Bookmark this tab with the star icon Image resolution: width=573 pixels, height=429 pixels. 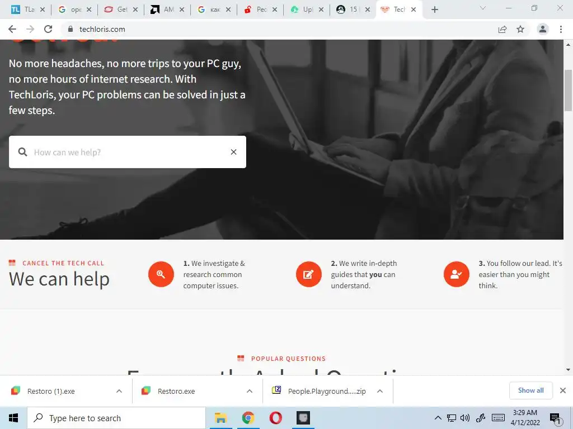pos(520,29)
